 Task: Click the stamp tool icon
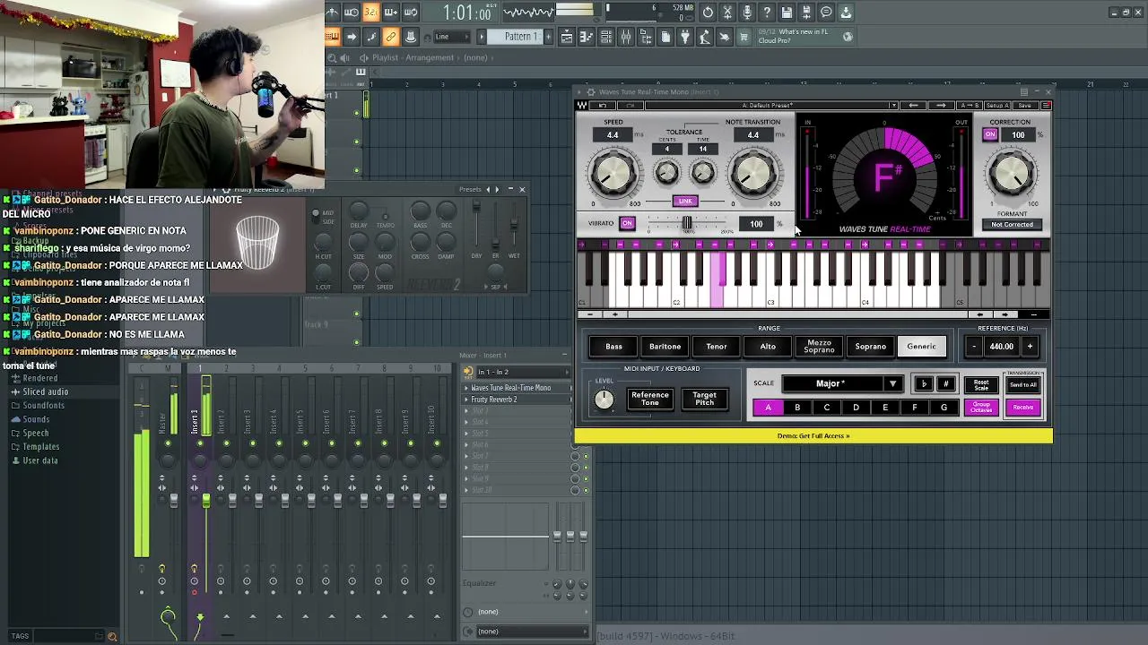coord(411,37)
